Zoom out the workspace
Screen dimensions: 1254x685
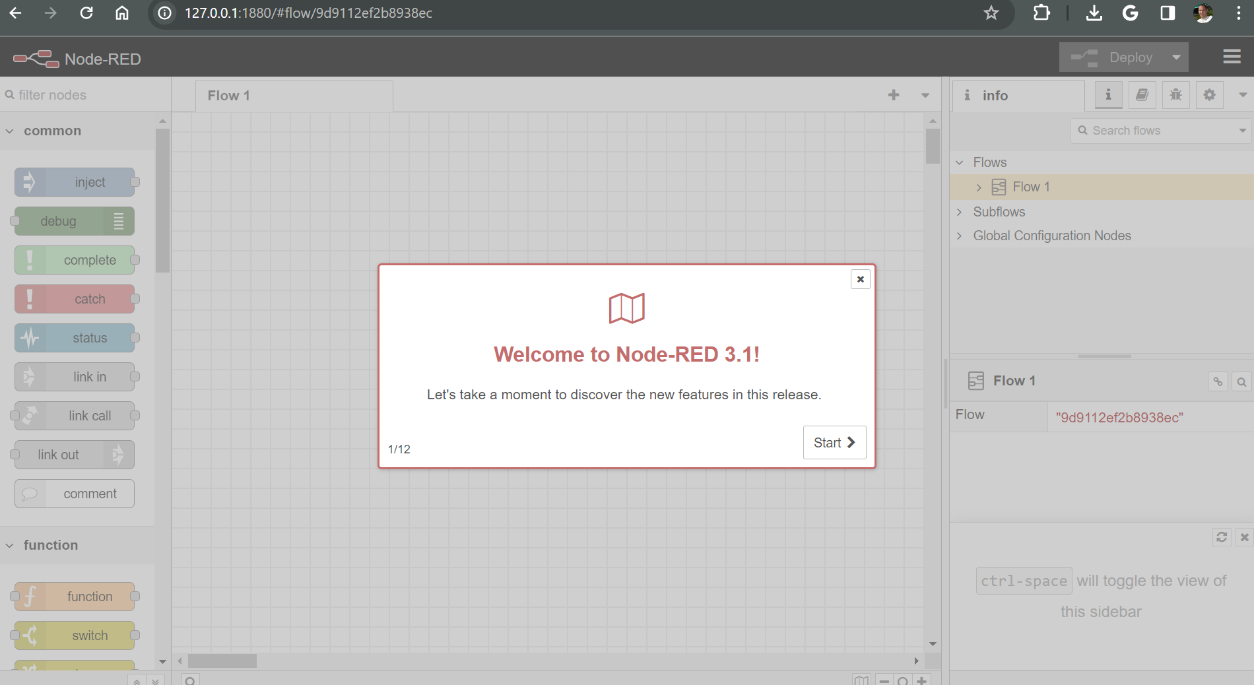[884, 680]
